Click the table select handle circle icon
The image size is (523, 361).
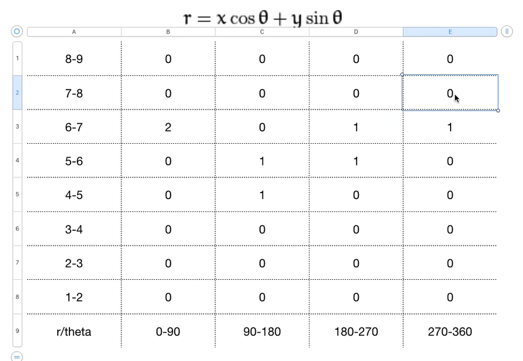pos(16,32)
